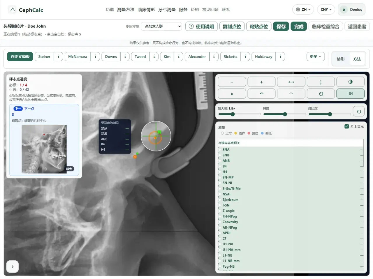Open the CNY currency dropdown
The height and width of the screenshot is (279, 373).
[x=326, y=10]
